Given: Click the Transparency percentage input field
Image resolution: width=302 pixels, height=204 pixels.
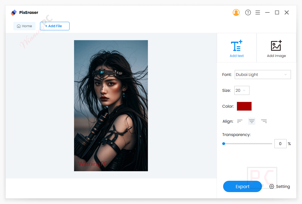Looking at the screenshot, I should coord(280,144).
